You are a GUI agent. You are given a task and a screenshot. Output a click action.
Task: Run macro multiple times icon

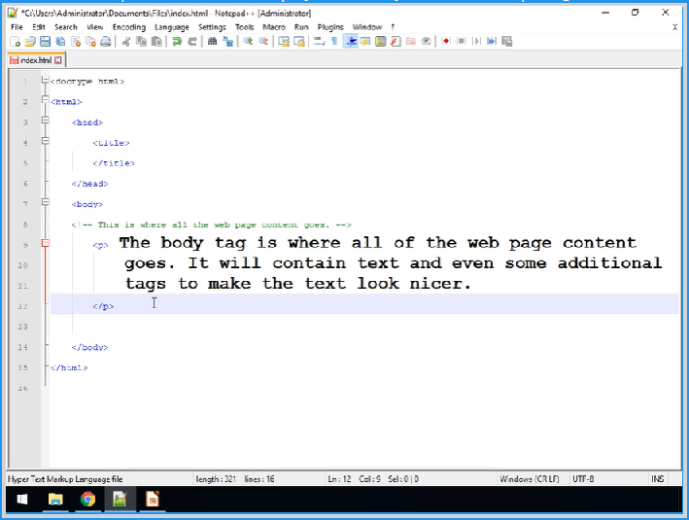pyautogui.click(x=492, y=42)
